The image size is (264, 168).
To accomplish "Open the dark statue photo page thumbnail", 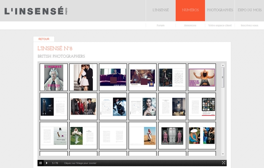I will tap(172, 106).
